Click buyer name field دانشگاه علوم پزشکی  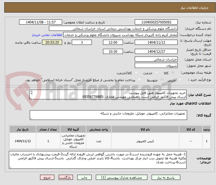tap(113, 29)
